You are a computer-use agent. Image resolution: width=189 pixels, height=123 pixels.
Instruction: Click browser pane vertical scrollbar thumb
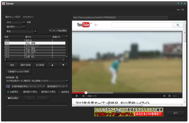pos(185,32)
